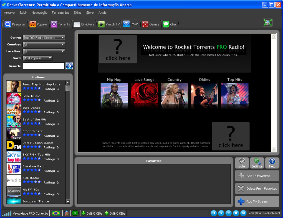This screenshot has width=283, height=218.
Task: Select SKY.FM - Top Hits station
Action: pyautogui.click(x=36, y=157)
